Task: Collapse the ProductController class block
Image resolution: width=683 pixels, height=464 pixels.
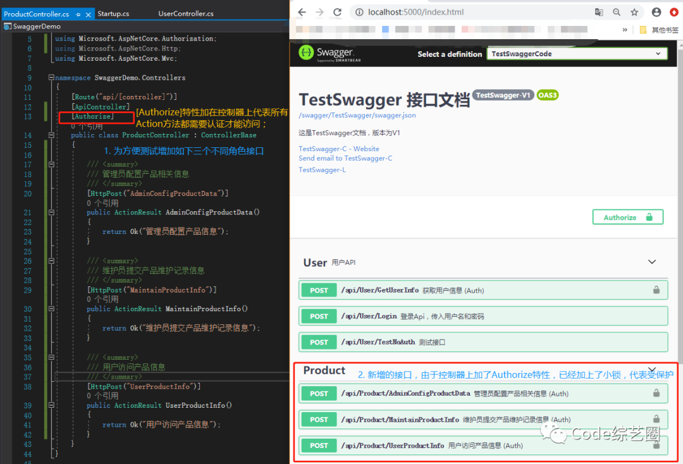Action: pos(51,135)
